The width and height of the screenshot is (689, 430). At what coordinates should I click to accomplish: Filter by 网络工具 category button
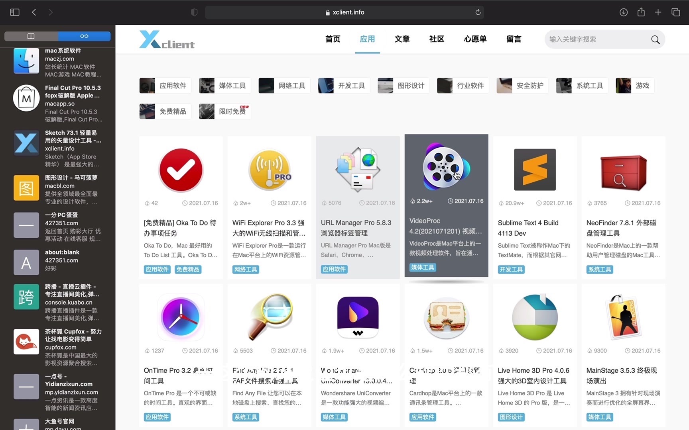point(284,86)
